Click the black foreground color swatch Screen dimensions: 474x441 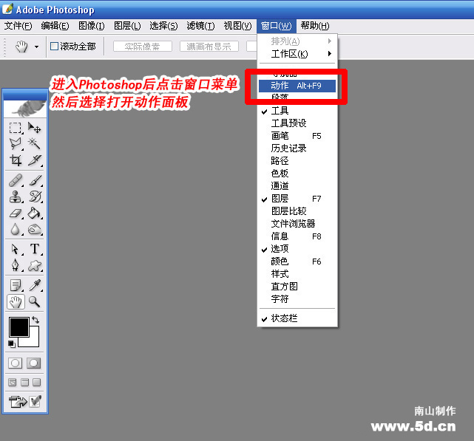19,327
